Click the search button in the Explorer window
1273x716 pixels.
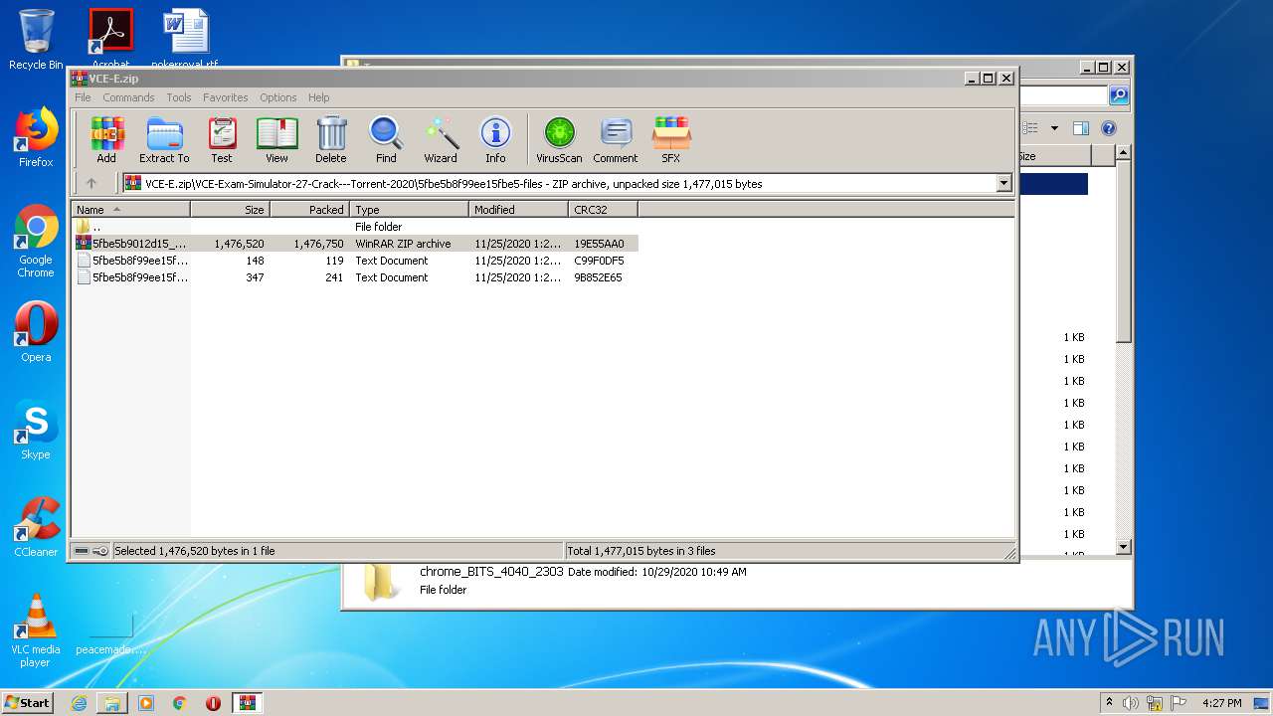tap(1119, 95)
